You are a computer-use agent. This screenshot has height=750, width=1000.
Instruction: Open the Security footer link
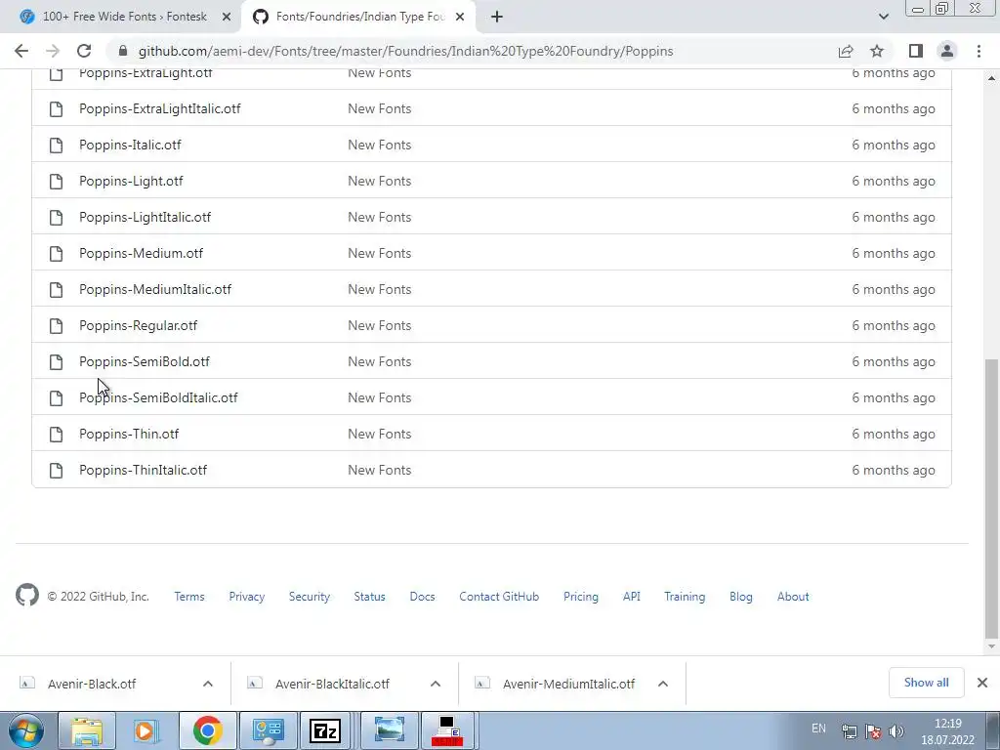click(310, 597)
